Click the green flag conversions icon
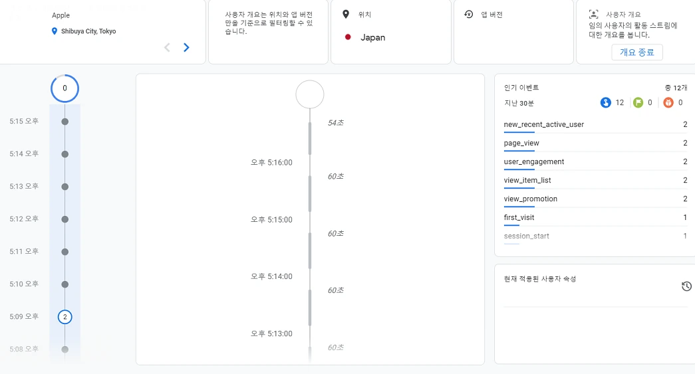Viewport: 695px width, 374px height. click(638, 103)
